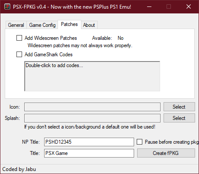Focus the Title field PSX Game
Image resolution: width=199 pixels, height=174 pixels.
click(89, 153)
